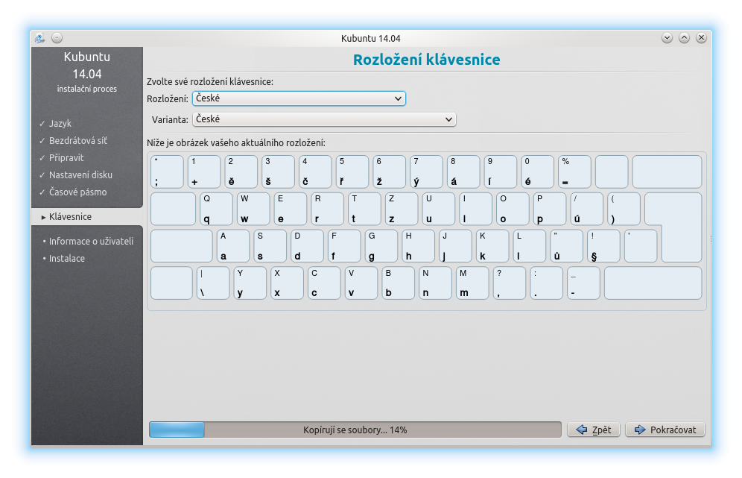Open the Varianta variant dropdown
The image size is (742, 478).
(324, 119)
